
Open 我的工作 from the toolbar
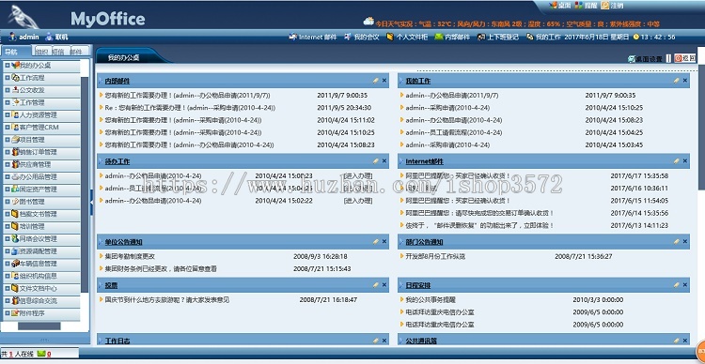click(x=543, y=38)
